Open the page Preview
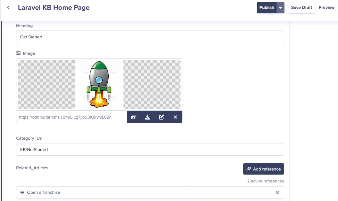This screenshot has height=201, width=338. [x=326, y=8]
